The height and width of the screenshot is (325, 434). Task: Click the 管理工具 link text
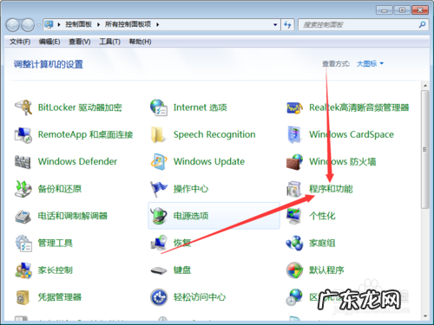(x=56, y=243)
